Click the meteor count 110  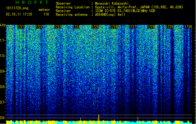tap(46, 14)
